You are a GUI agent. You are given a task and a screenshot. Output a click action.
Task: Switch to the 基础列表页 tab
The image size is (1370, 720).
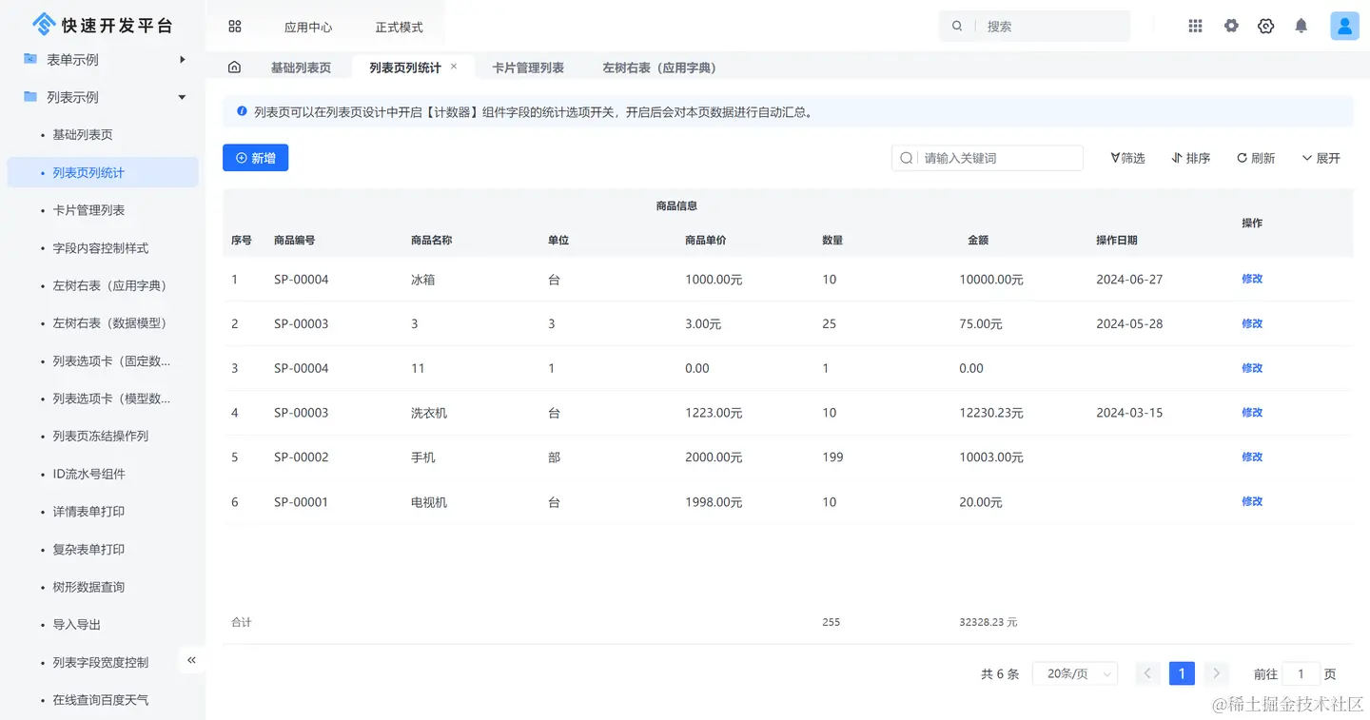(x=301, y=68)
